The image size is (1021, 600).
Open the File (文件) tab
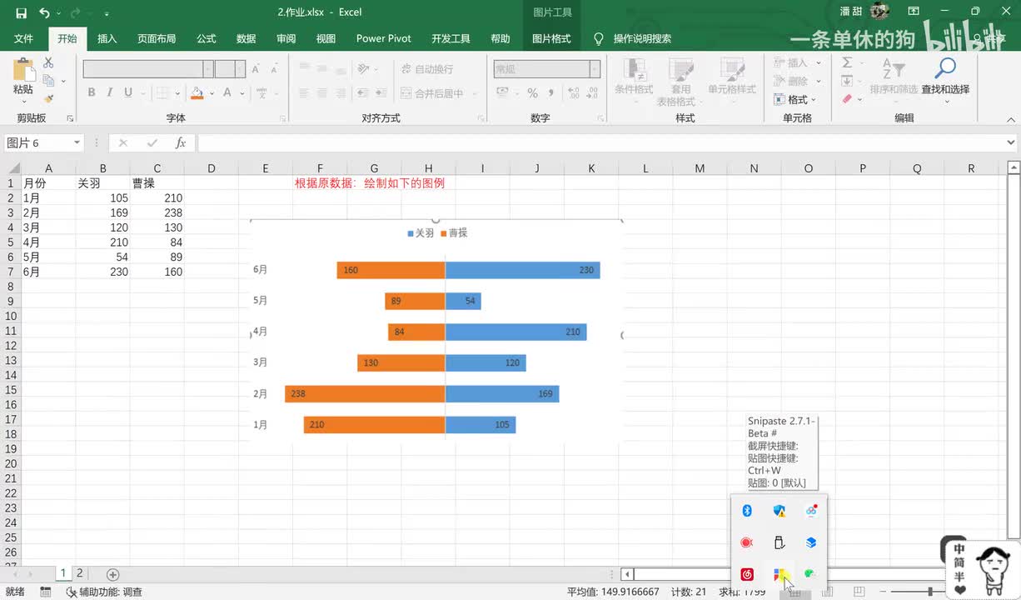[23, 38]
